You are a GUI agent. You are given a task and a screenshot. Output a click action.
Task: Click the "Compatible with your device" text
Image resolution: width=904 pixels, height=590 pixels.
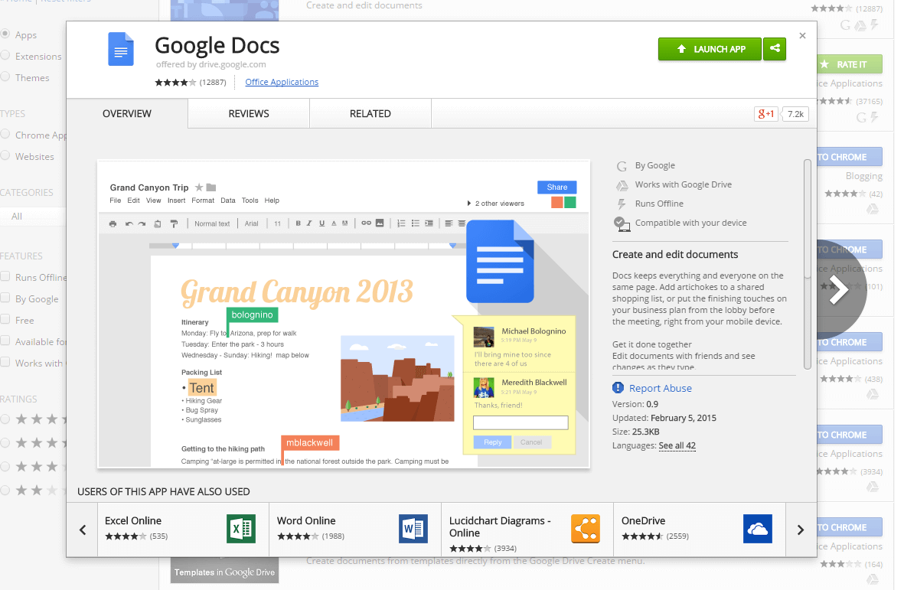click(x=690, y=223)
